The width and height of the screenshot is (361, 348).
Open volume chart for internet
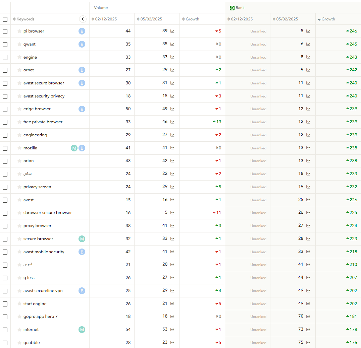(x=172, y=330)
